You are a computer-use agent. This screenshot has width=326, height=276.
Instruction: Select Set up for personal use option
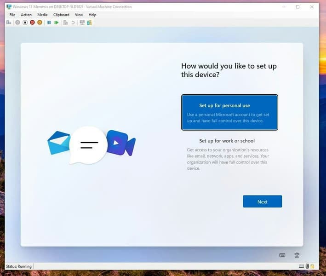coord(229,112)
